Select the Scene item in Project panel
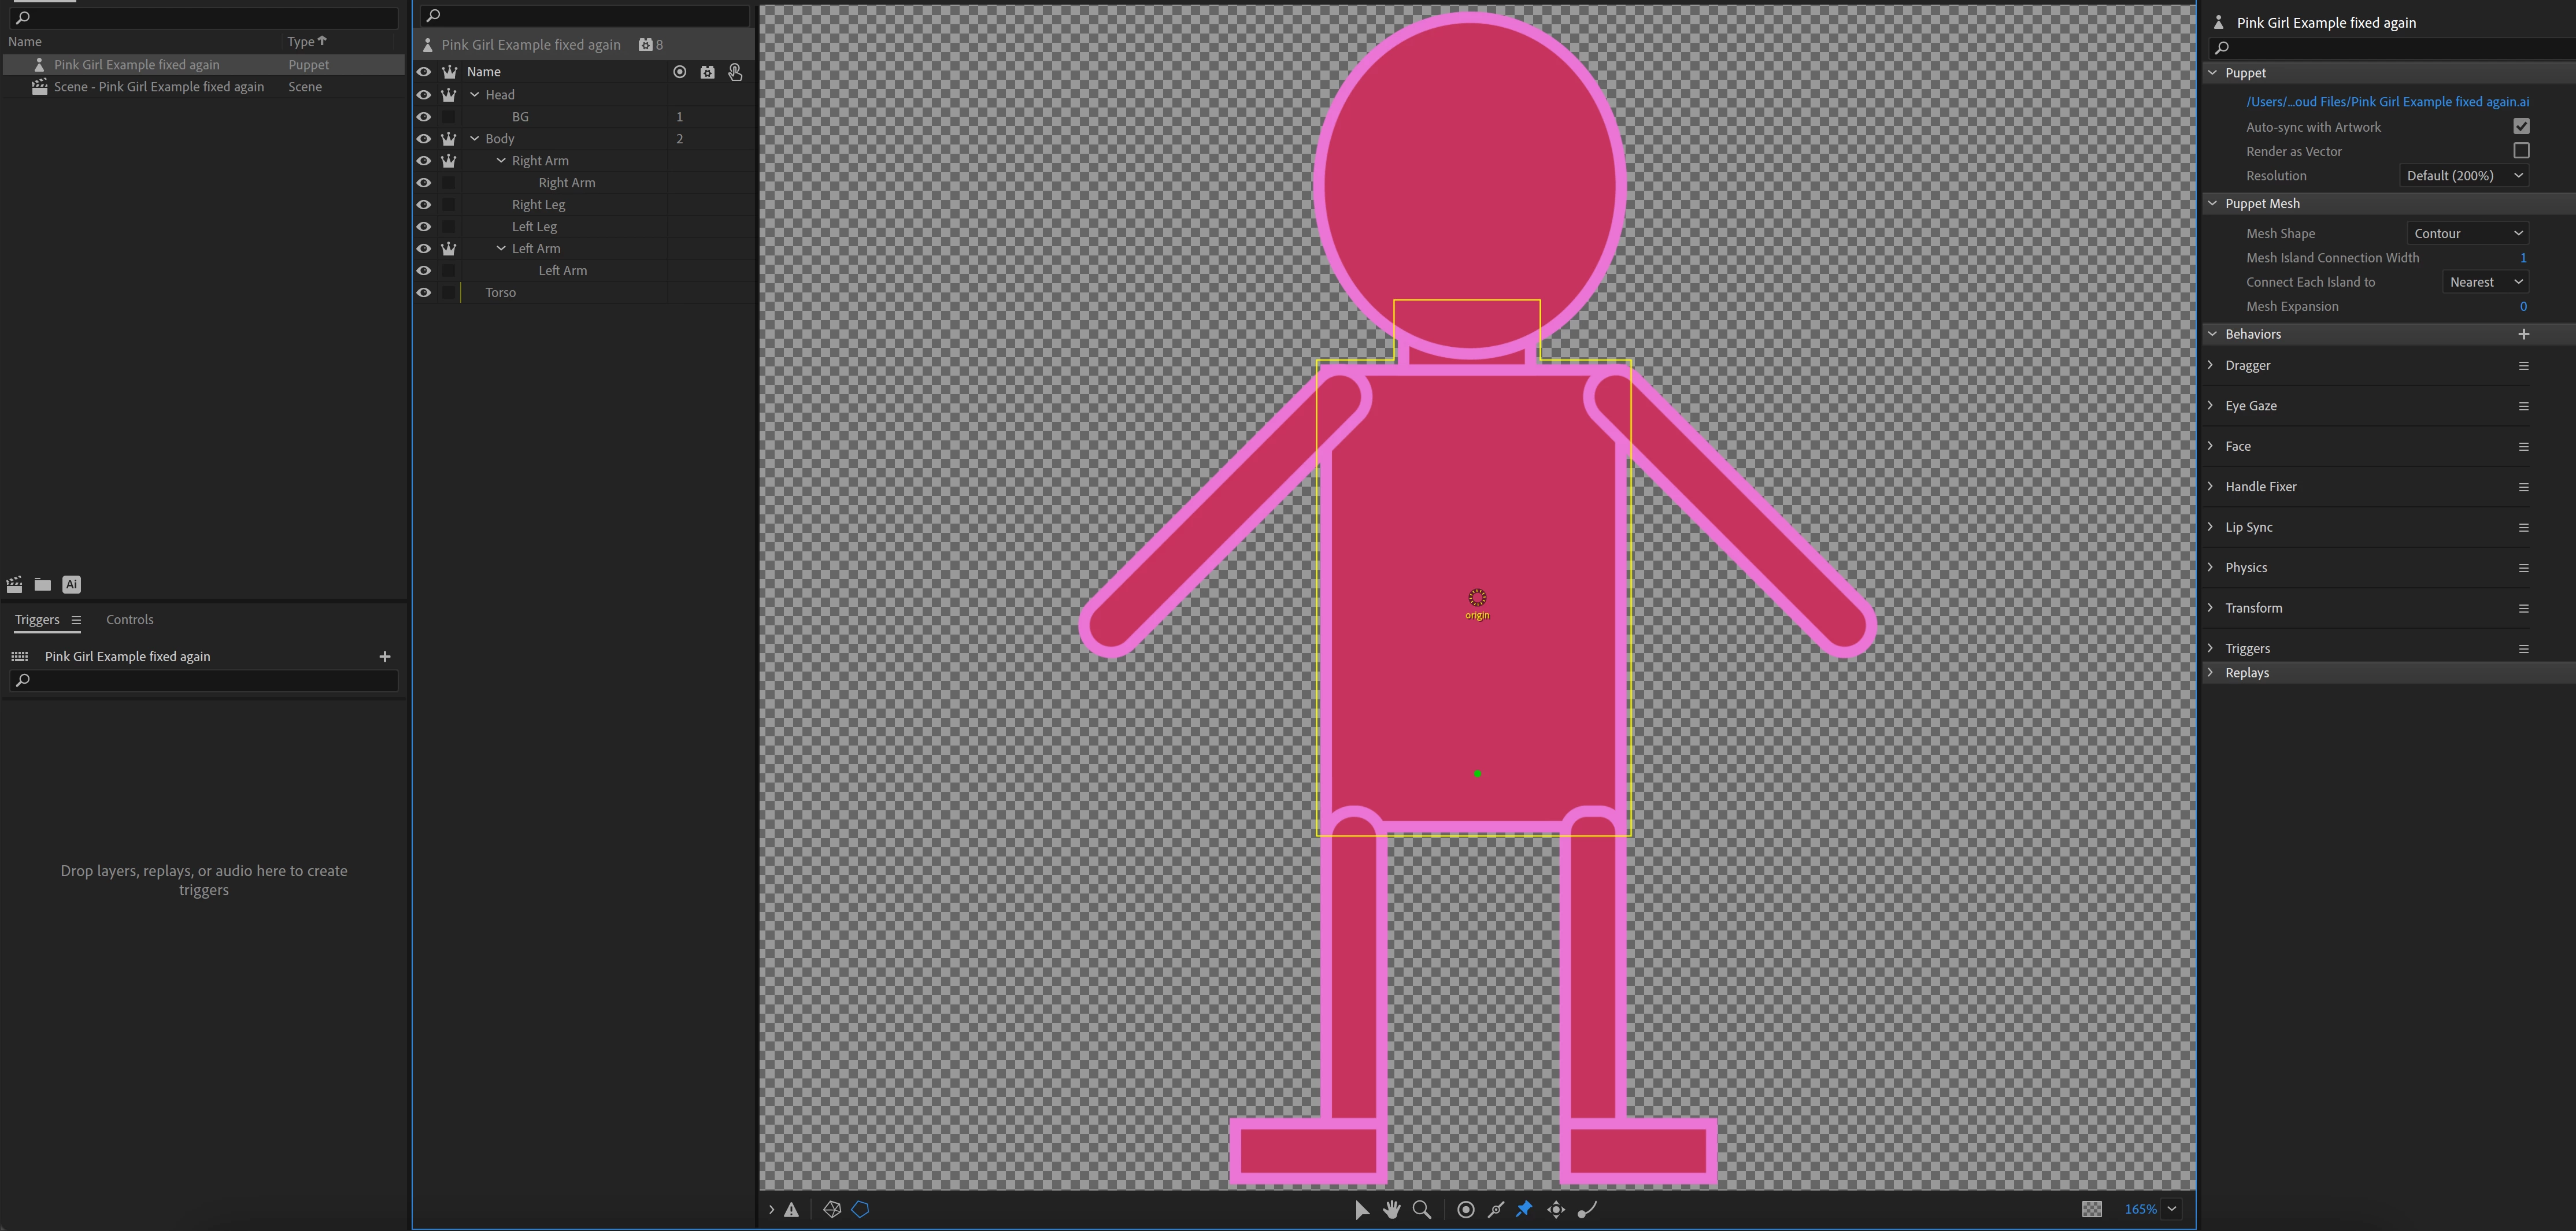The width and height of the screenshot is (2576, 1231). [158, 87]
